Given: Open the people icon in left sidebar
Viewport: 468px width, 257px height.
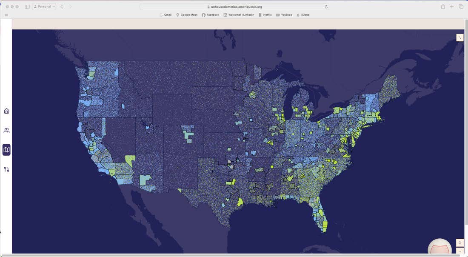Looking at the screenshot, I should click(6, 130).
